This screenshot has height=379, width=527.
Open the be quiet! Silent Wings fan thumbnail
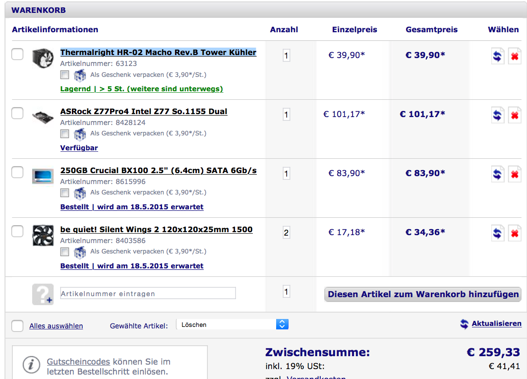tap(43, 236)
